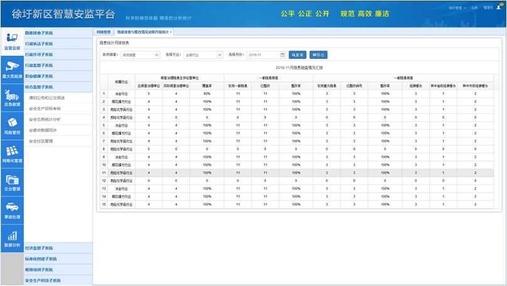Image resolution: width=507 pixels, height=286 pixels.
Task: Click the 查询 search button
Action: tap(297, 55)
